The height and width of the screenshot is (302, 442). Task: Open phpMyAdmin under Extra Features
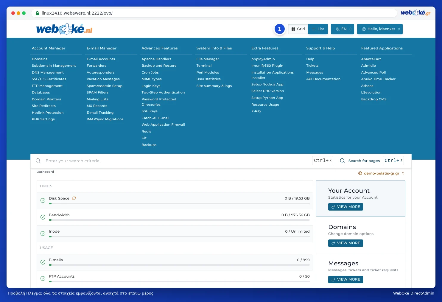[263, 59]
